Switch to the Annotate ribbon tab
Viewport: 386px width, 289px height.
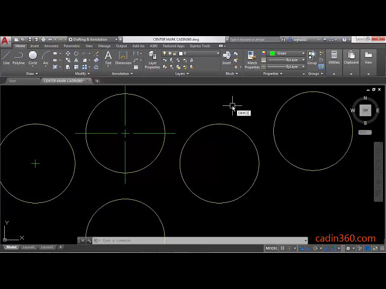51,46
